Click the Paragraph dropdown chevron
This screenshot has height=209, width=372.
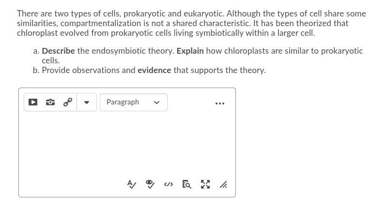(x=156, y=103)
